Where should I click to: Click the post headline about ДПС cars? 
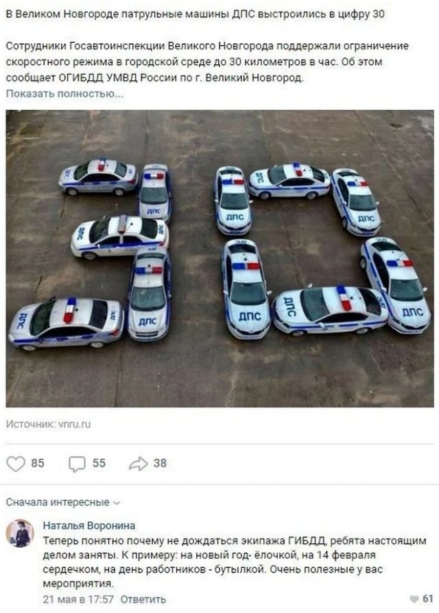pyautogui.click(x=195, y=14)
